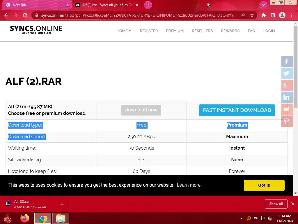Image resolution: width=298 pixels, height=224 pixels.
Task: Expand the HOME navigation dropdown
Action: point(124,31)
